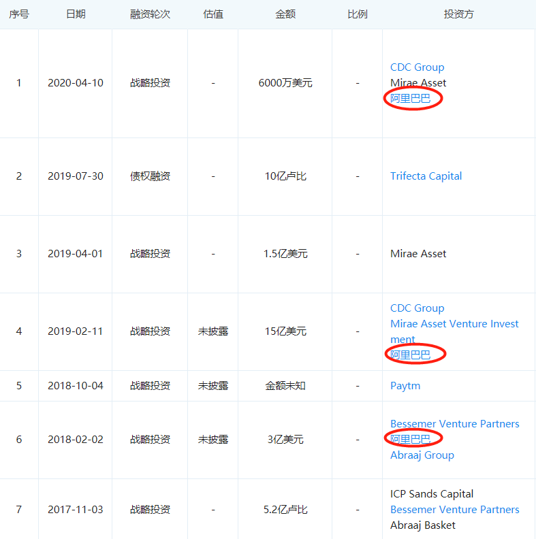Select Mirae Asset text in row 1

click(418, 83)
